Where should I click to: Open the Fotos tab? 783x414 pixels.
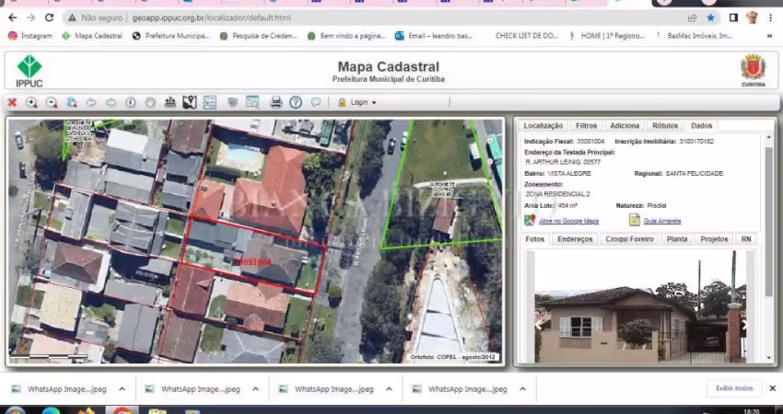point(535,239)
